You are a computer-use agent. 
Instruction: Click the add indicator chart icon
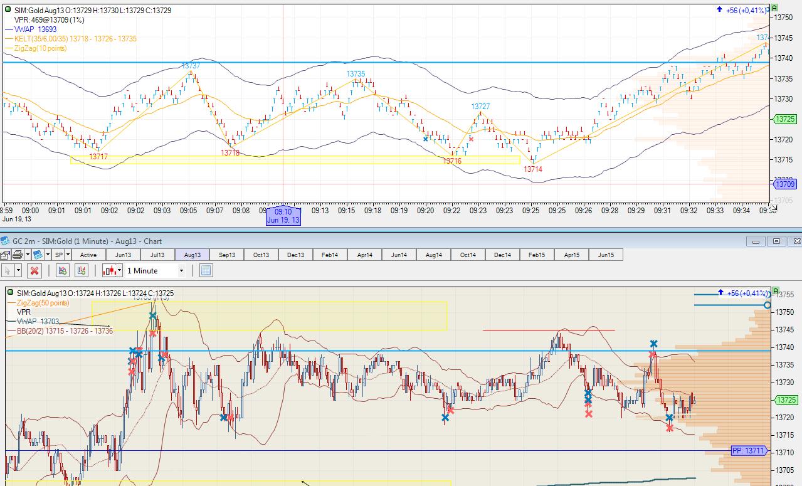(63, 271)
